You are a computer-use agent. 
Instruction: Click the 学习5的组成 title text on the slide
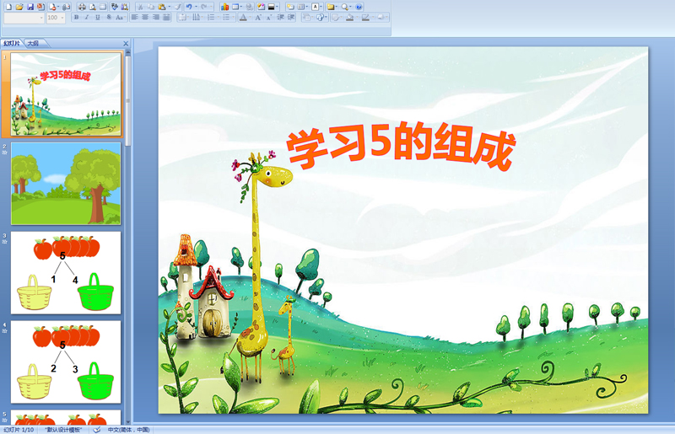point(400,147)
